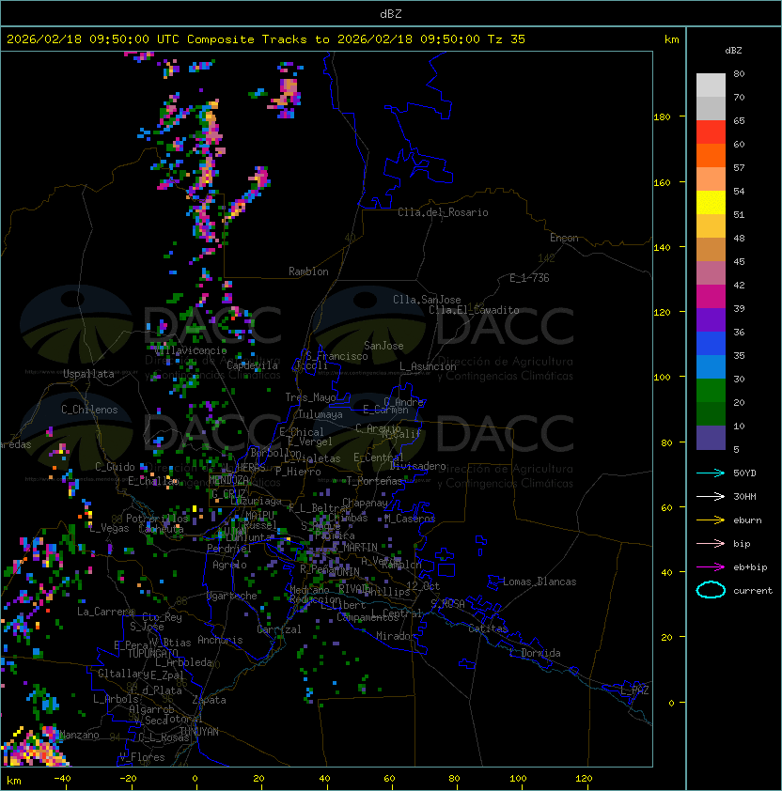Click the 'L_PAZ' map label
Screen dimensions: 782x791
click(x=634, y=690)
